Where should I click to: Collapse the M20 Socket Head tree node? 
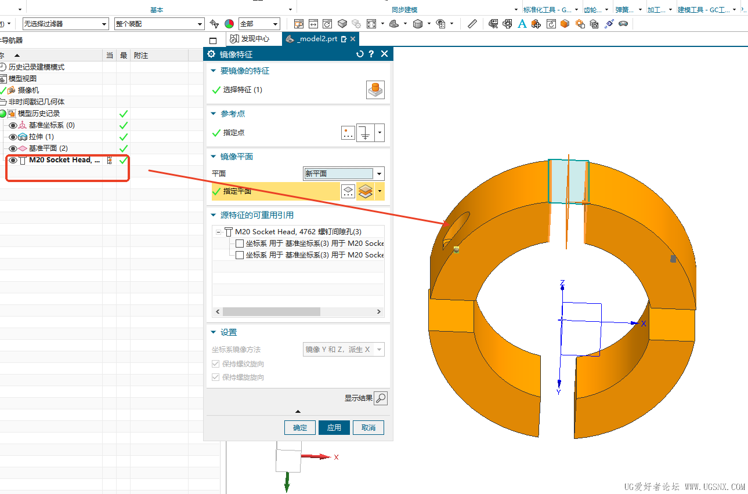pyautogui.click(x=219, y=232)
